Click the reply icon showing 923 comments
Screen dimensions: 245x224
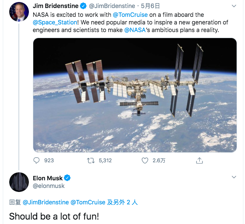click(x=36, y=160)
